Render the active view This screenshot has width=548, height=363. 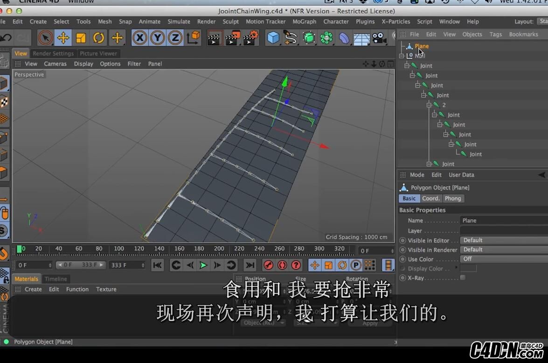point(214,38)
